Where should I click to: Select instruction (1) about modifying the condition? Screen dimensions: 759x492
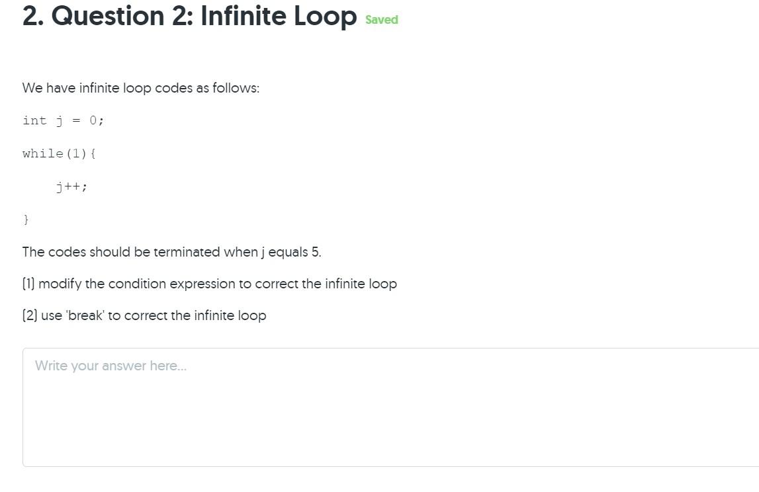pos(209,284)
